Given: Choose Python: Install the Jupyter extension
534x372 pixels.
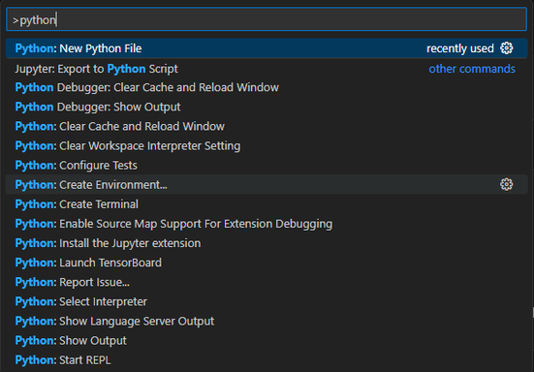Looking at the screenshot, I should [x=267, y=243].
